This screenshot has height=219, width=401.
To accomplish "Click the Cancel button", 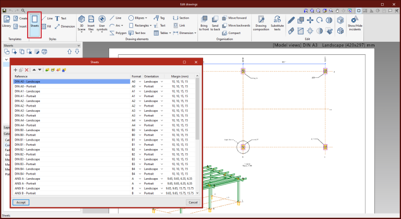I will tap(193, 202).
